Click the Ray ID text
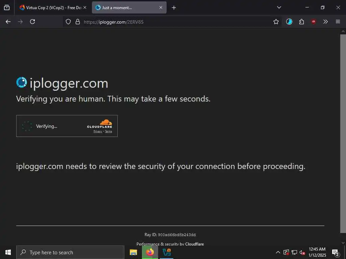346x259 pixels. [170, 235]
